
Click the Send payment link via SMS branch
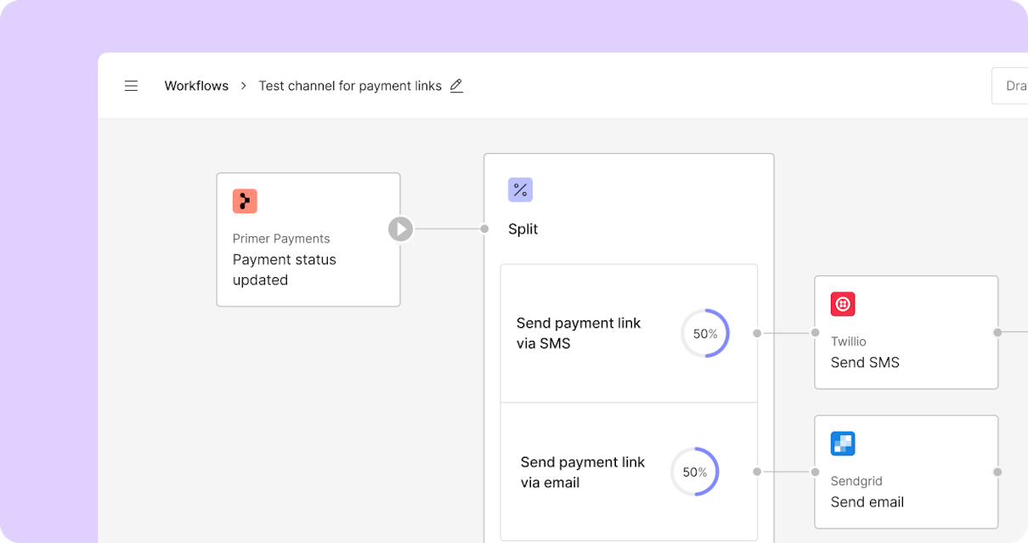(629, 333)
